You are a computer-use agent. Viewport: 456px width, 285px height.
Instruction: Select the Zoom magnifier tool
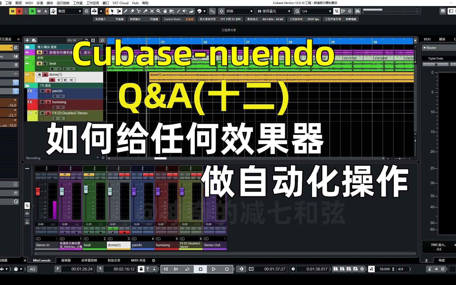159,11
